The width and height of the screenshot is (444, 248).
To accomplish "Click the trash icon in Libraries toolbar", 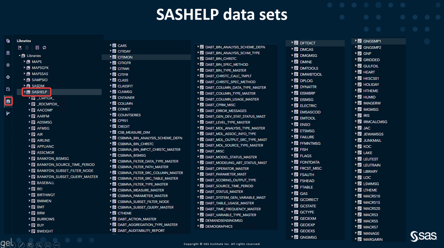I will [27, 48].
